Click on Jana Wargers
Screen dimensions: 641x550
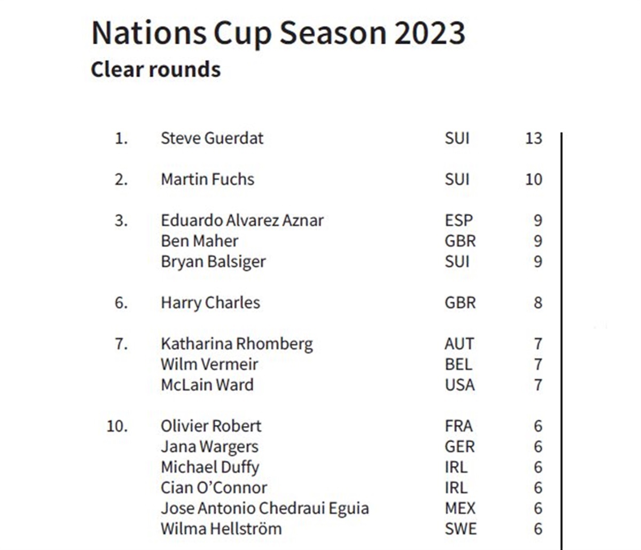(209, 446)
